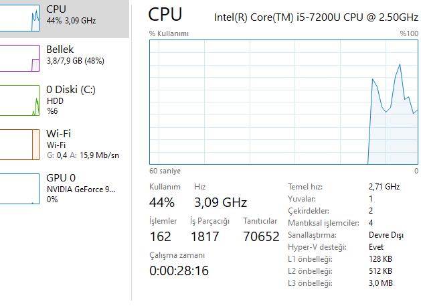421x306 pixels.
Task: Click the Hız 3,09 GHz speed value
Action: [220, 202]
